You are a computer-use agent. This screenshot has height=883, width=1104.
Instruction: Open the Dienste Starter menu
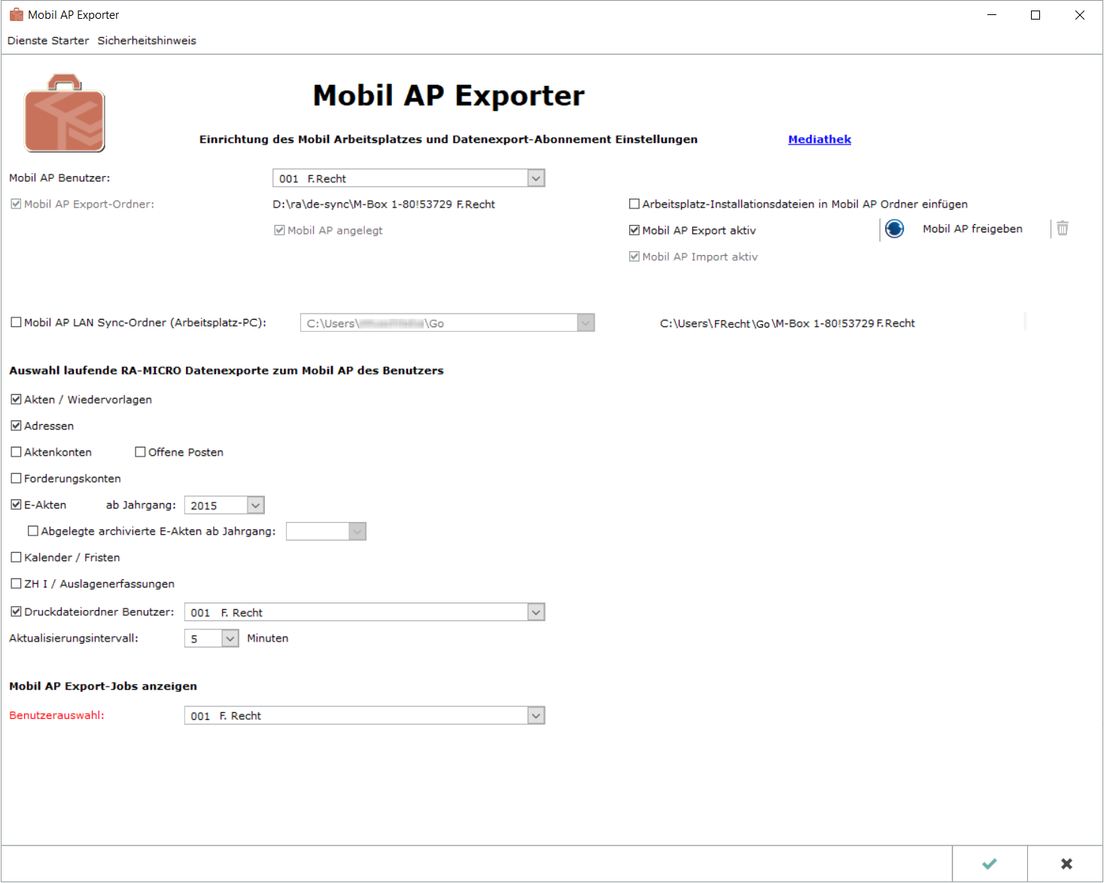point(48,41)
